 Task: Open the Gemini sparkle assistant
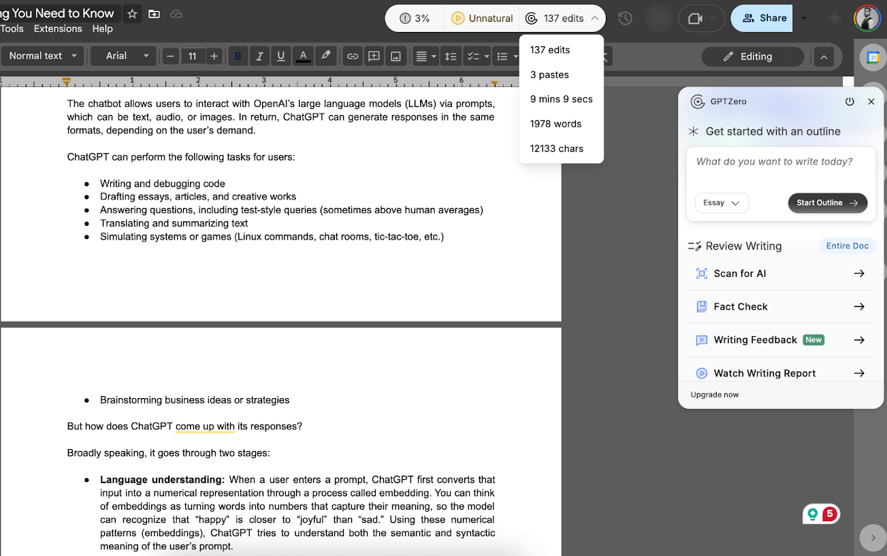(834, 18)
